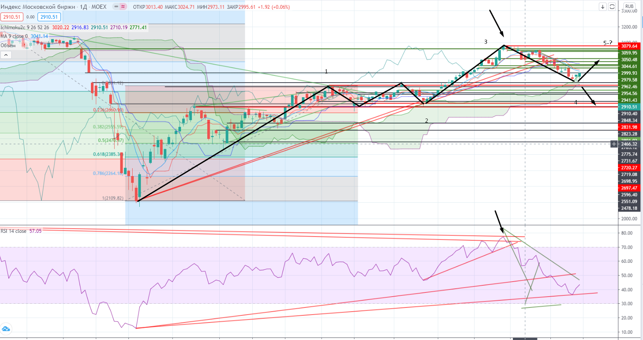Click the red 2831.98 price label
Image resolution: width=643 pixels, height=340 pixels.
pos(629,127)
